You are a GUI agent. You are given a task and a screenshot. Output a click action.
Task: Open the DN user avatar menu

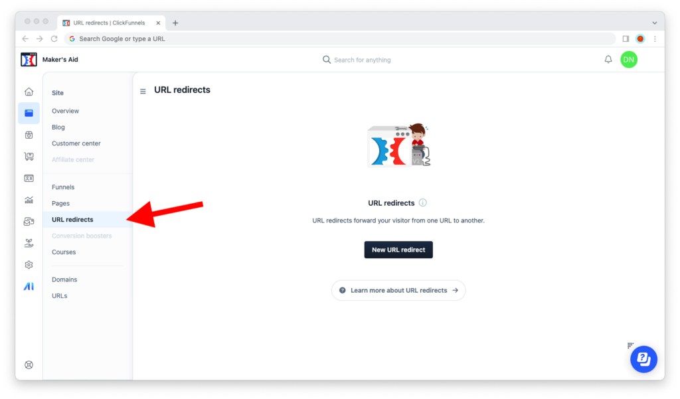[x=628, y=59]
